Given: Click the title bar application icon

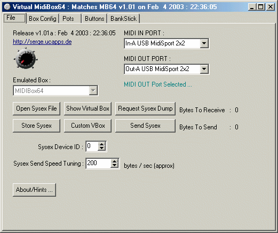Looking at the screenshot, I should point(7,7).
